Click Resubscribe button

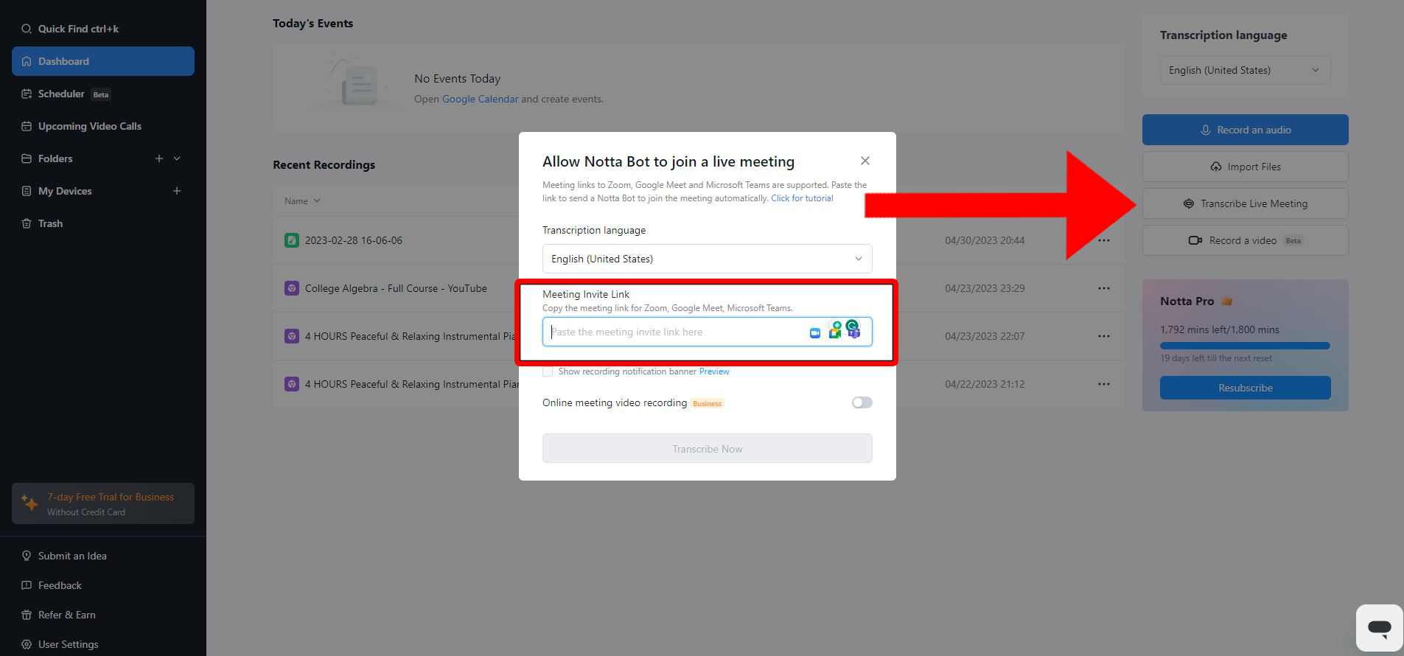(x=1245, y=388)
